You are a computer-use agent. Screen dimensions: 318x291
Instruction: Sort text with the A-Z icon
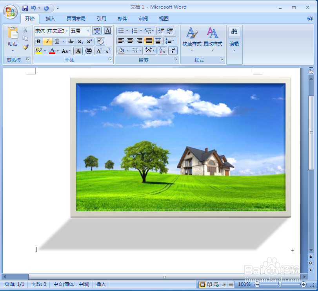pyautogui.click(x=162, y=51)
